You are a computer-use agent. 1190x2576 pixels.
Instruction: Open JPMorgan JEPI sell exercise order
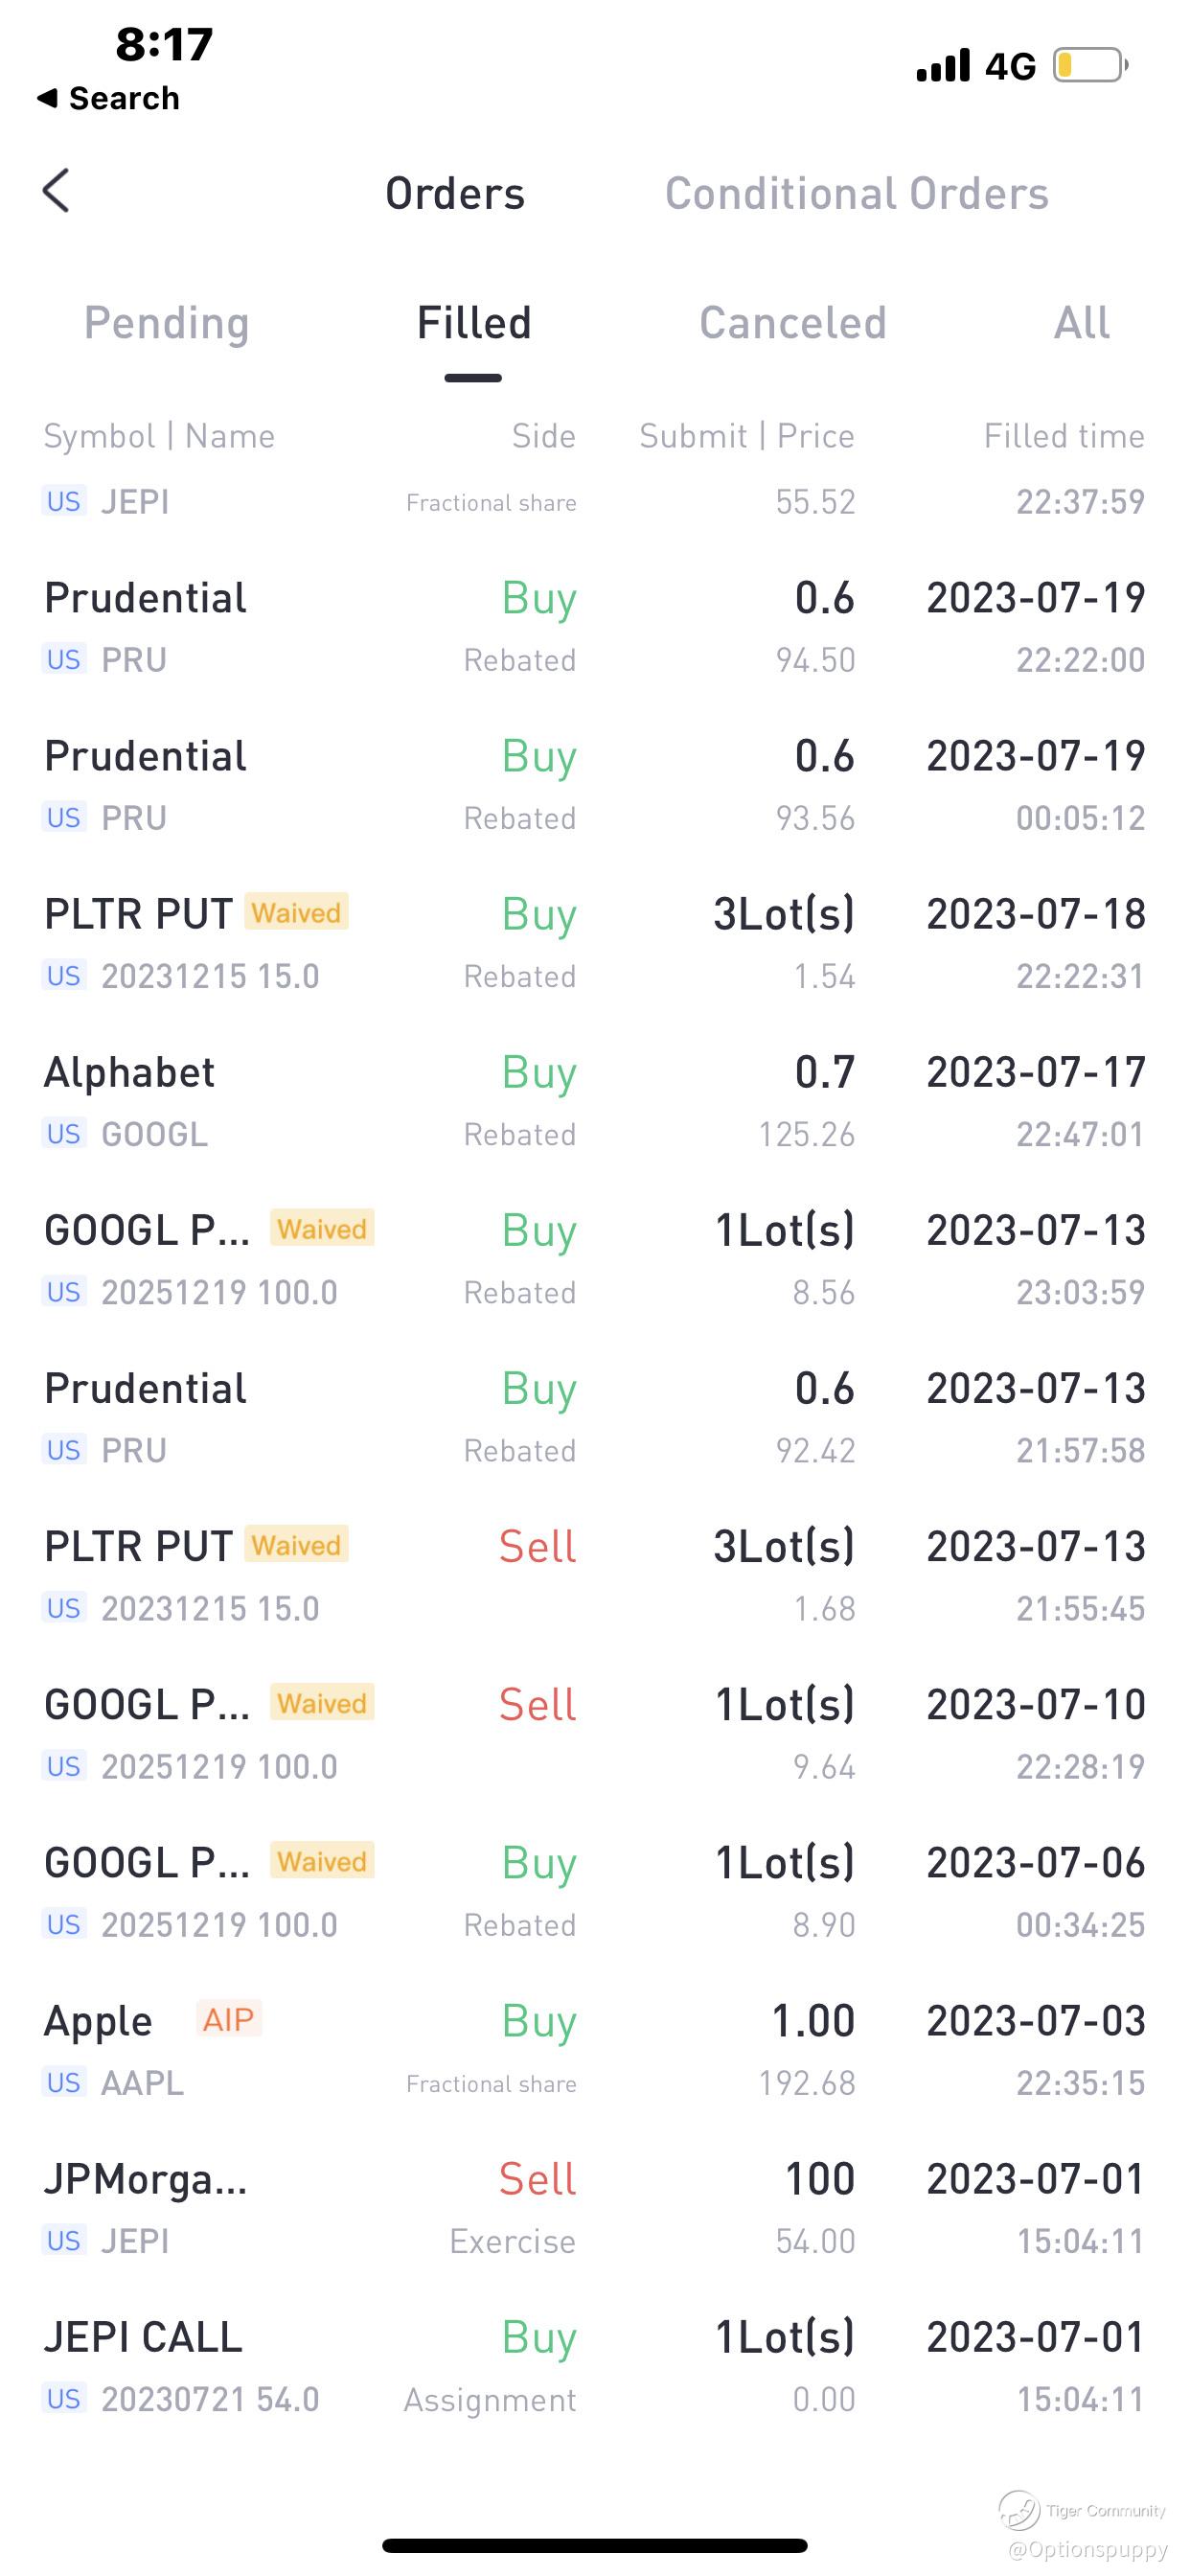coord(594,2208)
